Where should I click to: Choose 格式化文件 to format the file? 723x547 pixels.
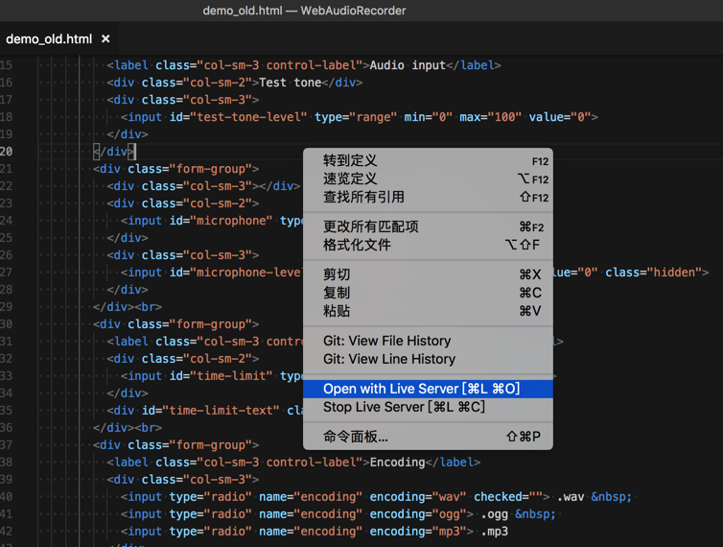coord(358,246)
